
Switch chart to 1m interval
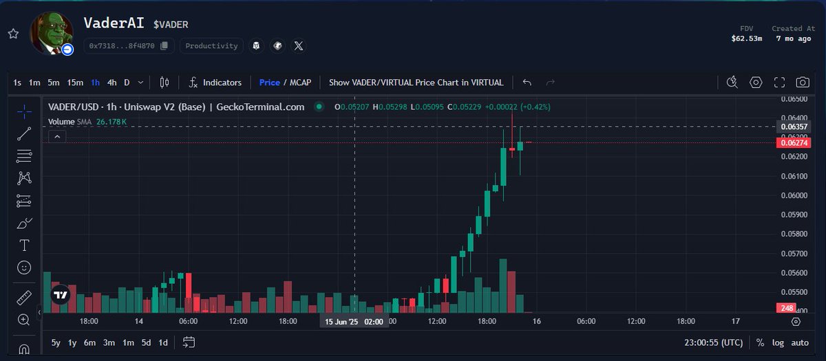pyautogui.click(x=34, y=83)
